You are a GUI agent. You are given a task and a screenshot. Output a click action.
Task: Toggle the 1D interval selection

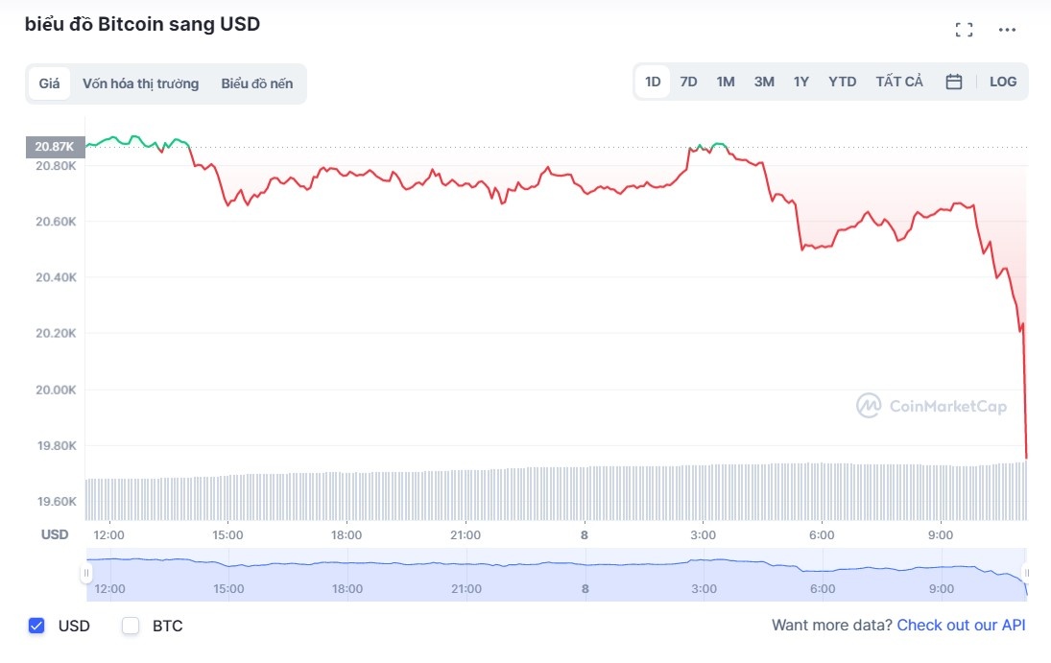[x=652, y=82]
